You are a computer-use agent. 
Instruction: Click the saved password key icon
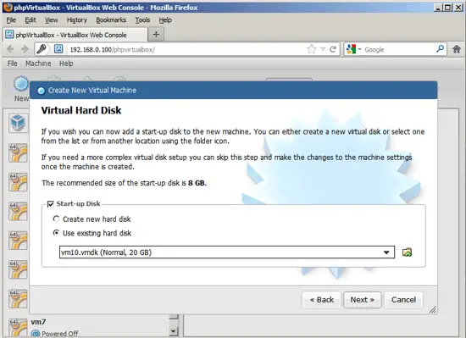(42, 49)
